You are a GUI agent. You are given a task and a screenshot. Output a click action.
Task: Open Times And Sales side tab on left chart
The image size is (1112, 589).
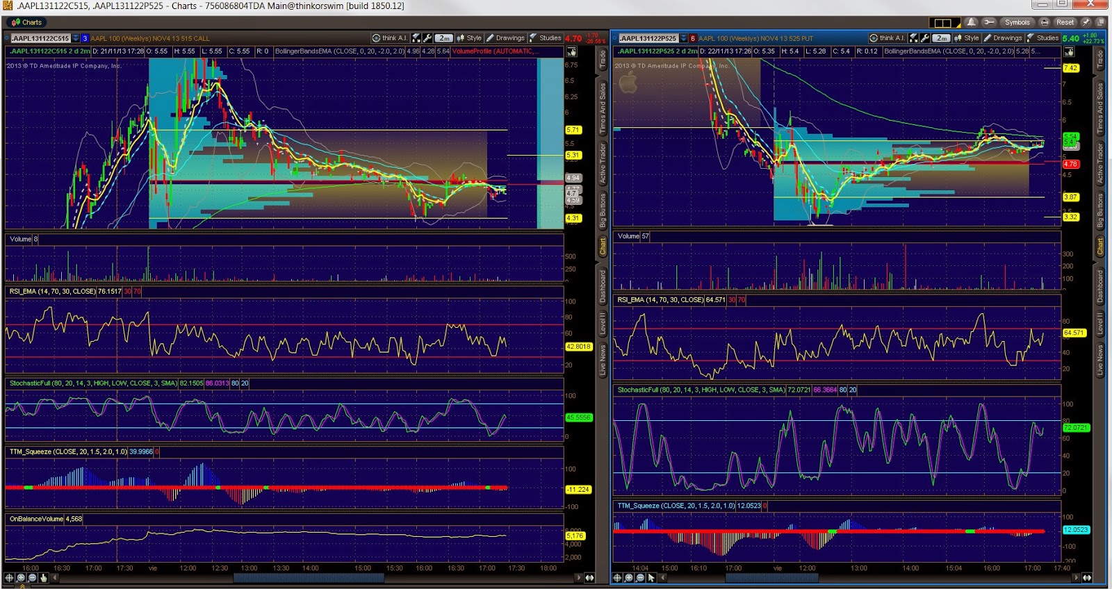tap(603, 108)
